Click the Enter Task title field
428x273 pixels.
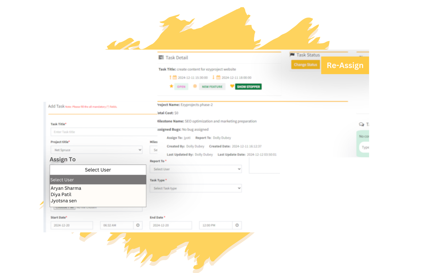(x=103, y=132)
